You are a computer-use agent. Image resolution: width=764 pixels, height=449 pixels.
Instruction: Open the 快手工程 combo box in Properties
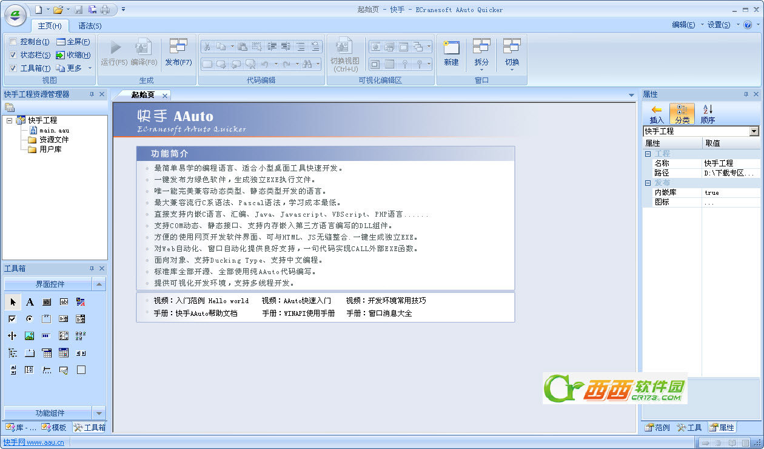754,131
